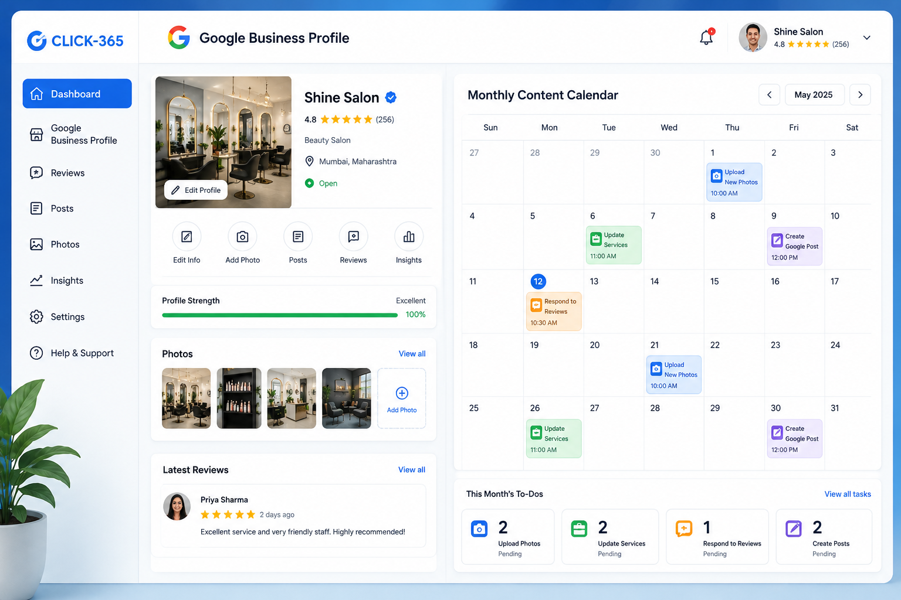Image resolution: width=901 pixels, height=600 pixels.
Task: Click the verified badge next to Shine Salon
Action: point(391,97)
